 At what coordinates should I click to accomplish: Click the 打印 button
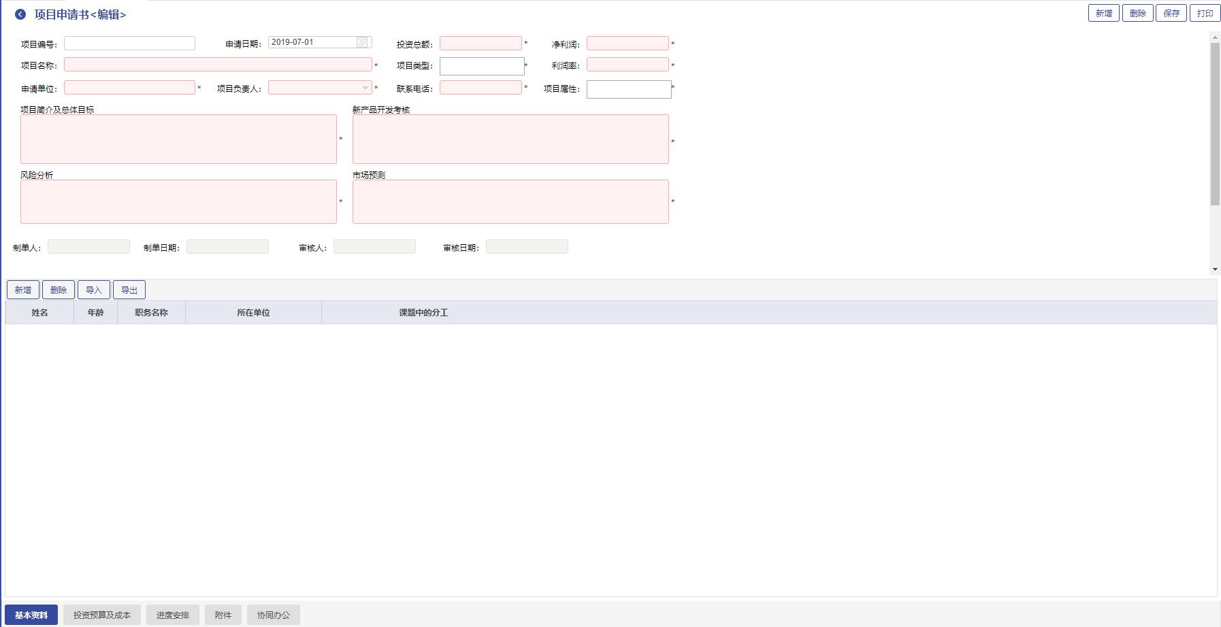click(x=1205, y=14)
